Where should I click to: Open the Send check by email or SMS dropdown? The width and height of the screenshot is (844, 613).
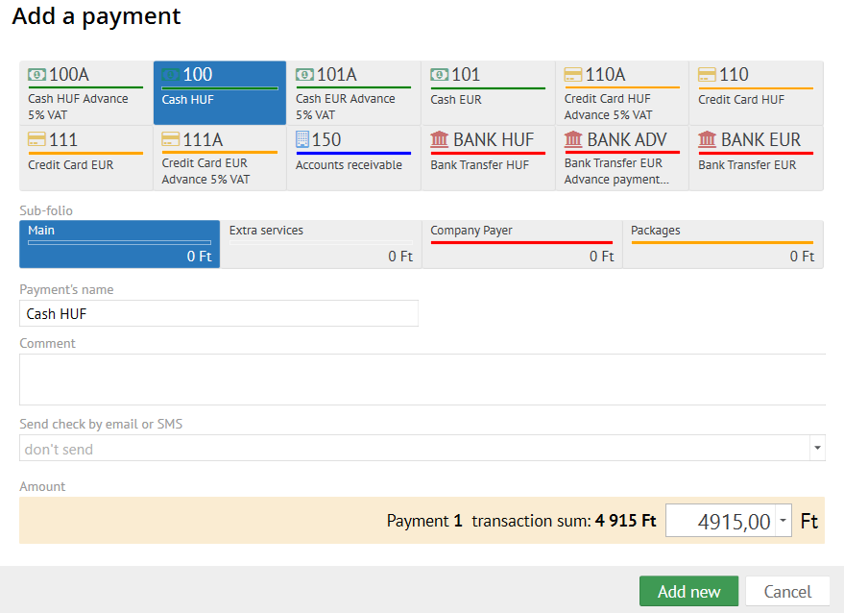(x=413, y=449)
